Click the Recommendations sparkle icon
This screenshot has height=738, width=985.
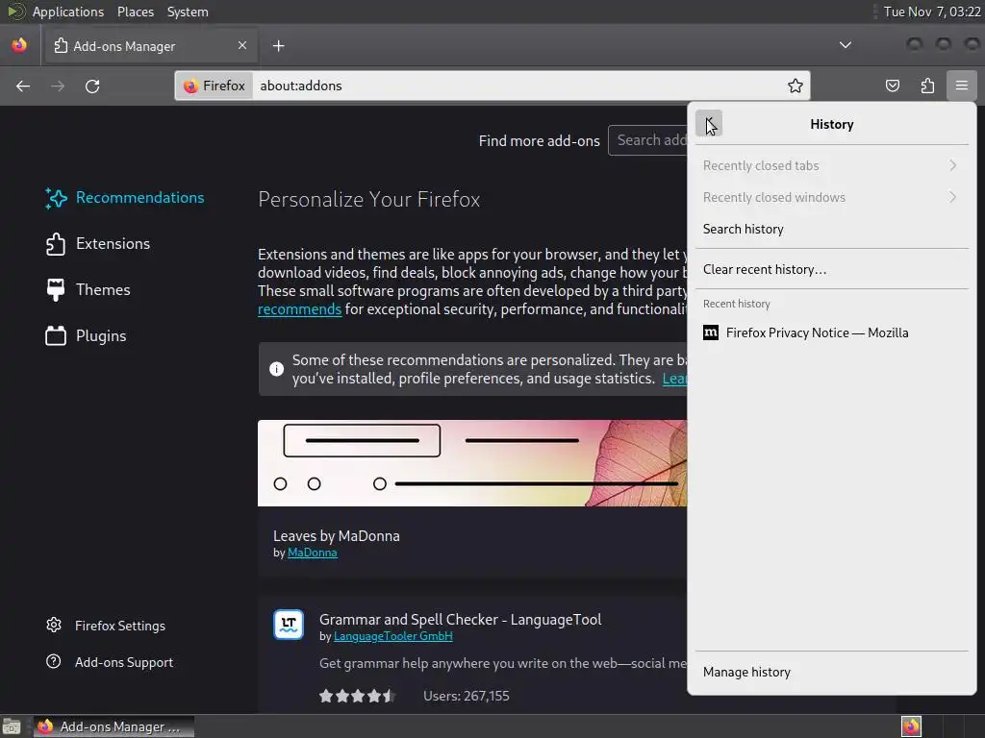pos(55,198)
